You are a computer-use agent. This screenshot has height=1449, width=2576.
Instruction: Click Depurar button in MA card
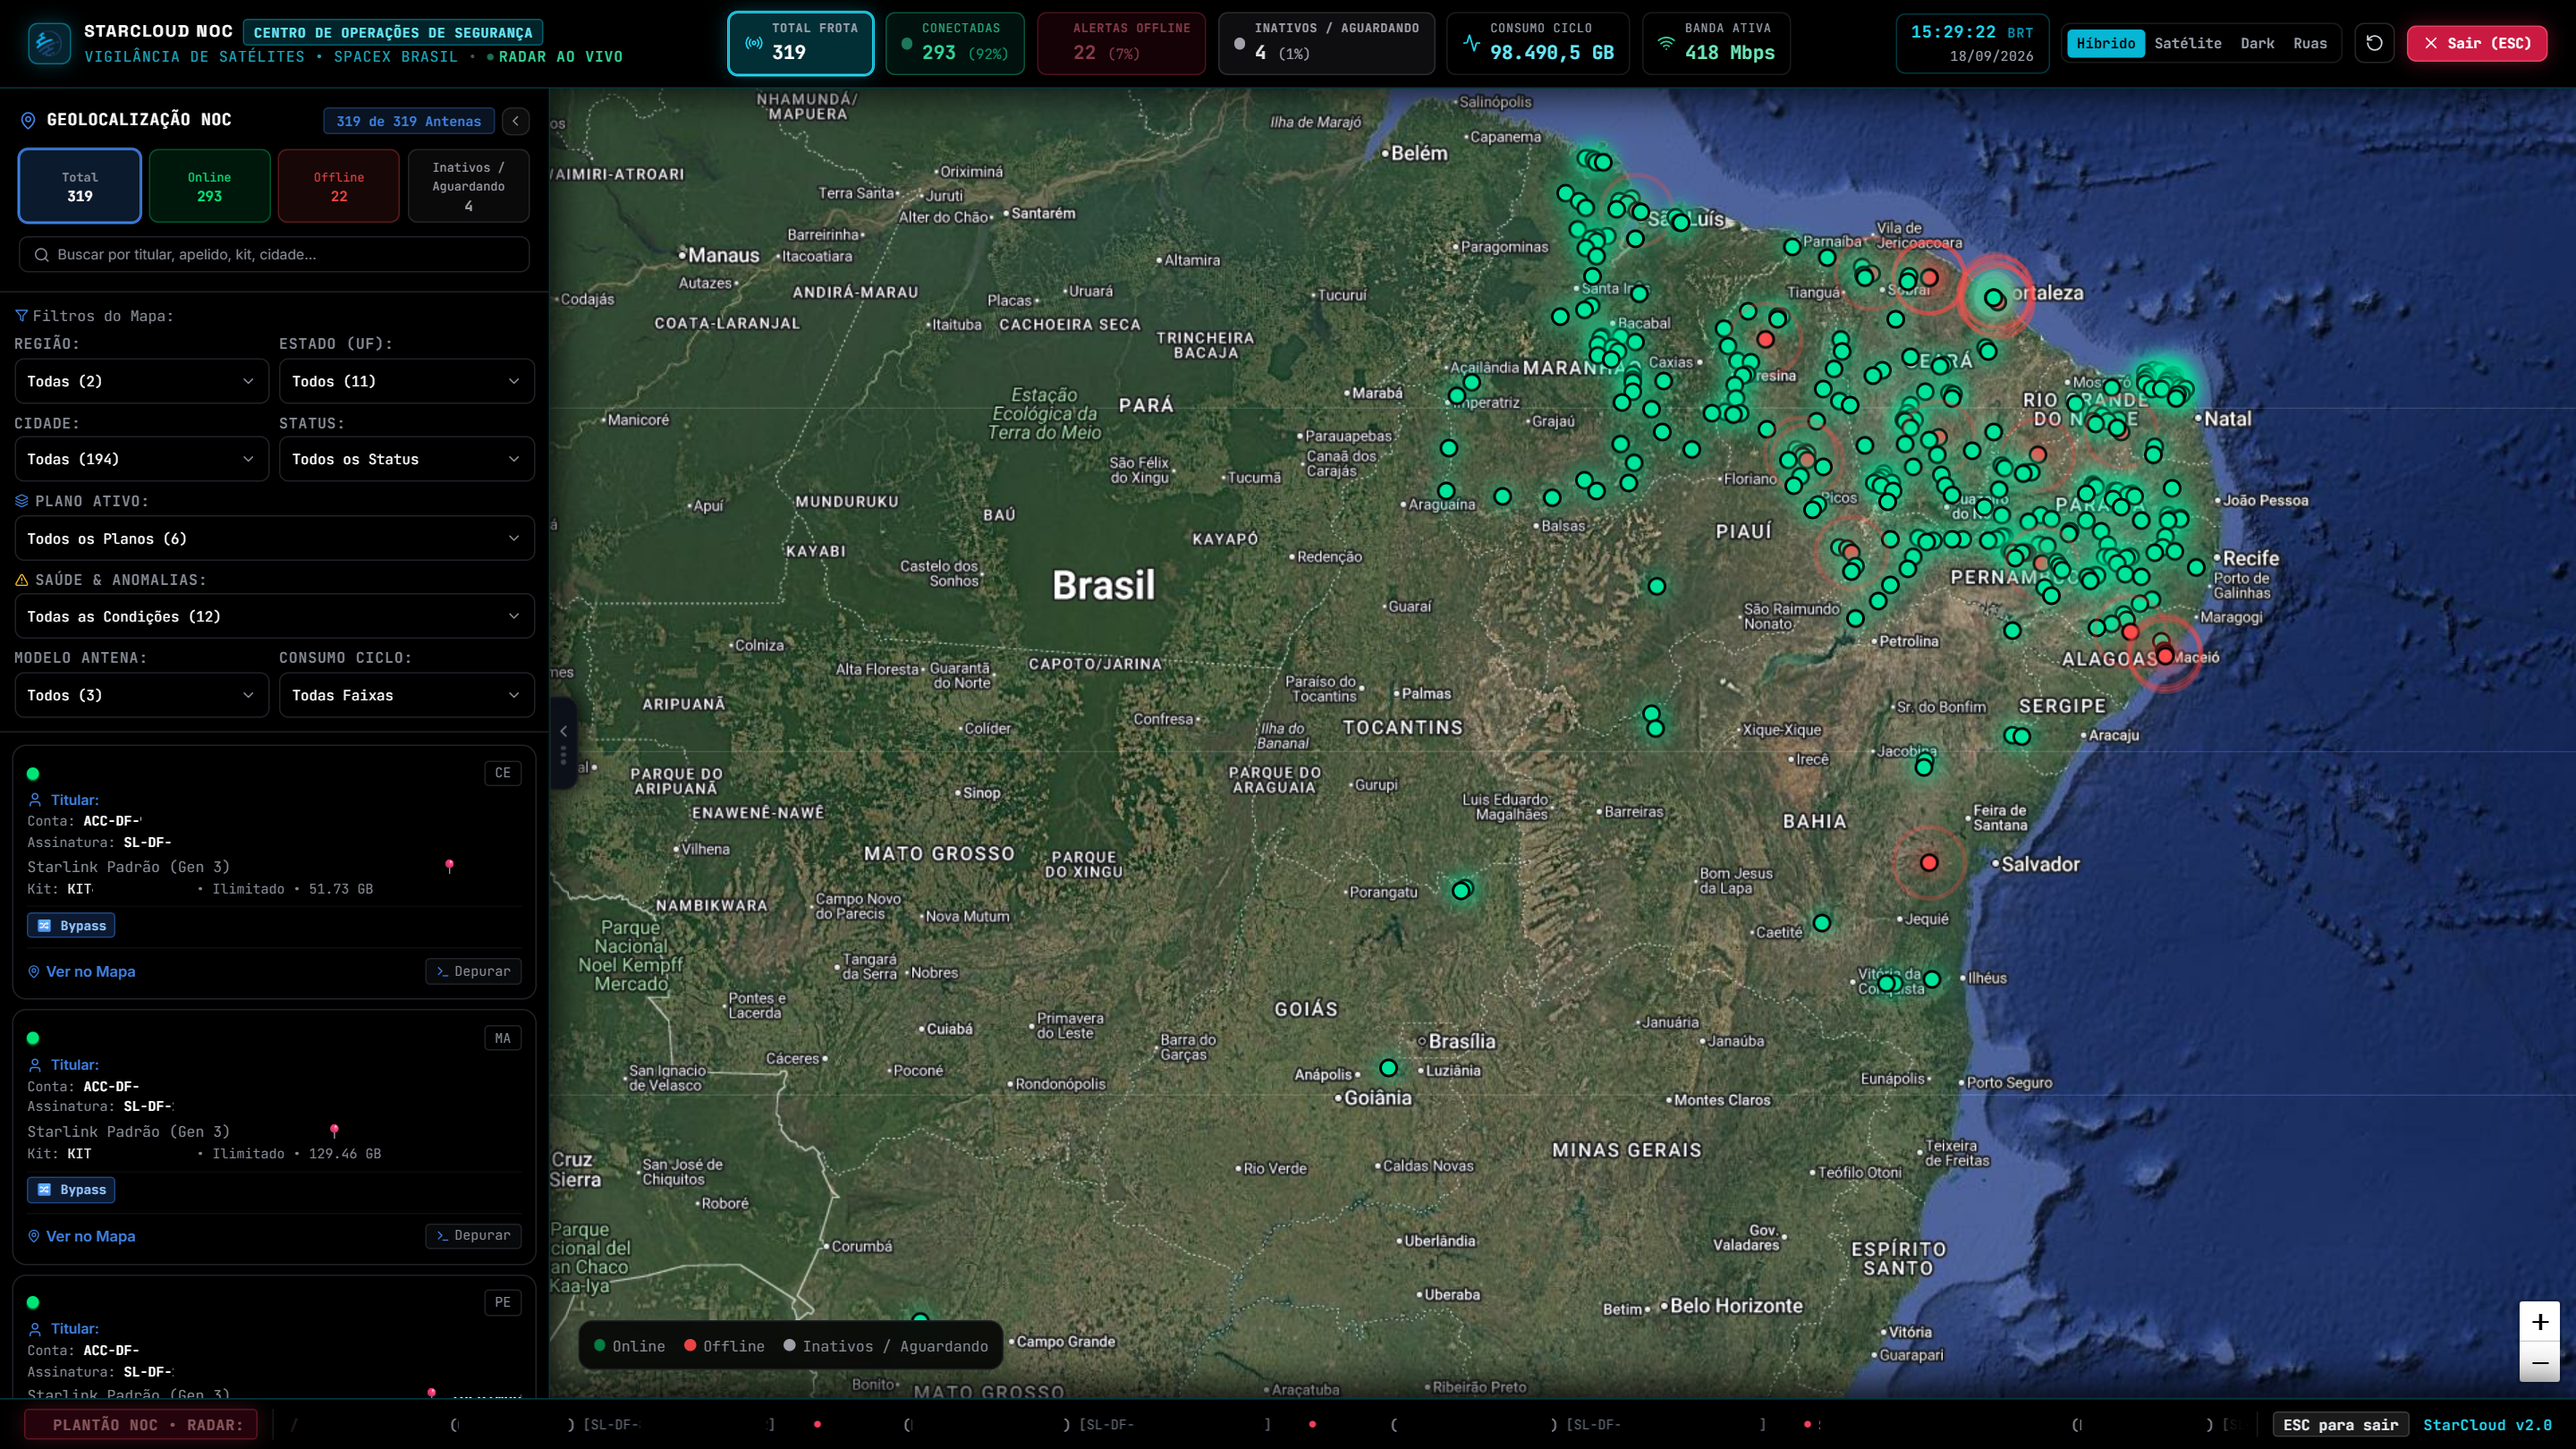pyautogui.click(x=473, y=1235)
